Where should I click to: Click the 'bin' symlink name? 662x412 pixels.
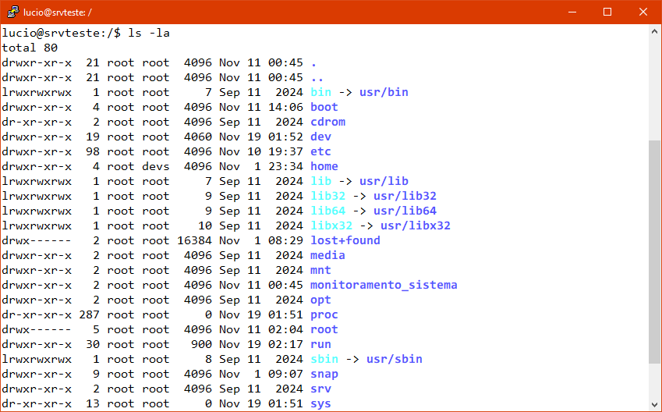click(321, 92)
